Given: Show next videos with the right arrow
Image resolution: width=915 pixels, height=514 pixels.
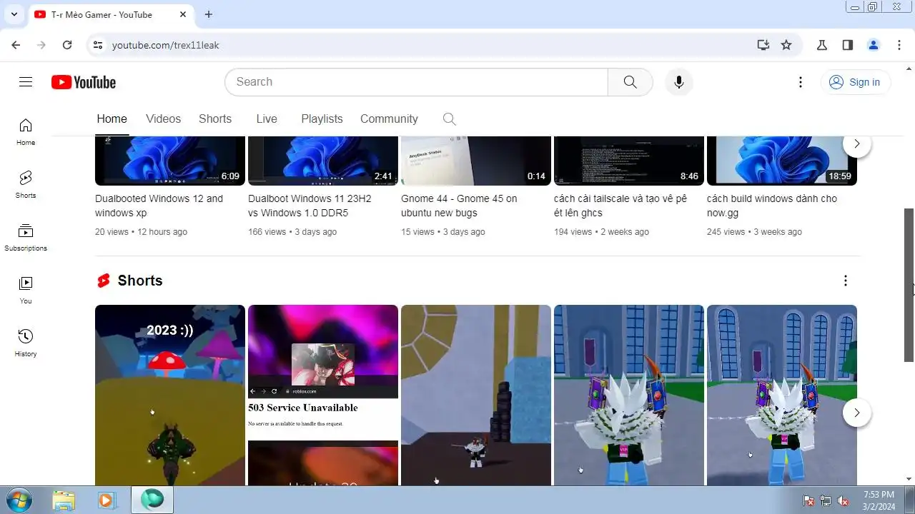Looking at the screenshot, I should point(856,143).
